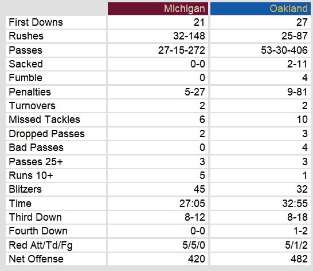Viewport: 313px width, 271px height.
Task: Click Oakland's Net Offense value 482
Action: pyautogui.click(x=299, y=259)
